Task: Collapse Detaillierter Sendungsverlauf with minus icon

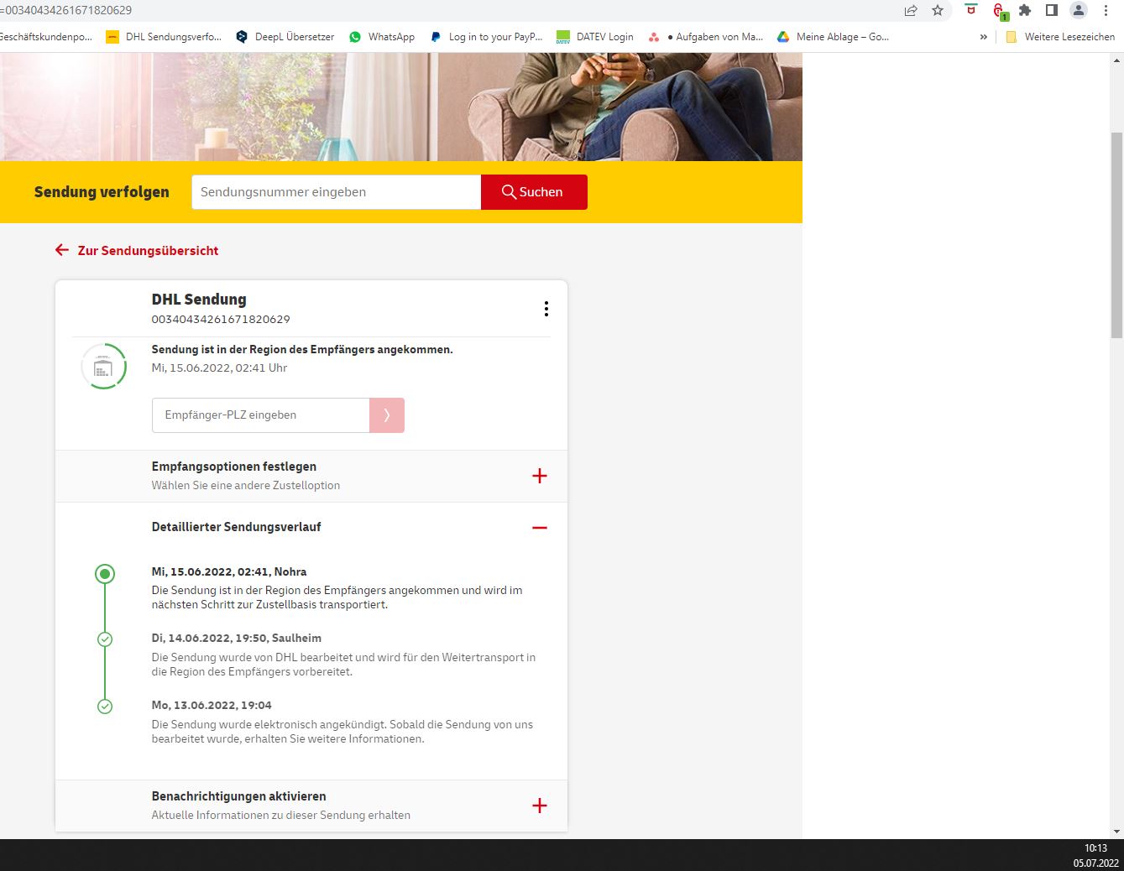Action: point(540,528)
